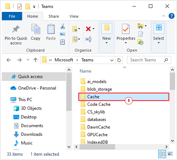
Task: Click the Paste clipboard icon
Action: coord(51,29)
